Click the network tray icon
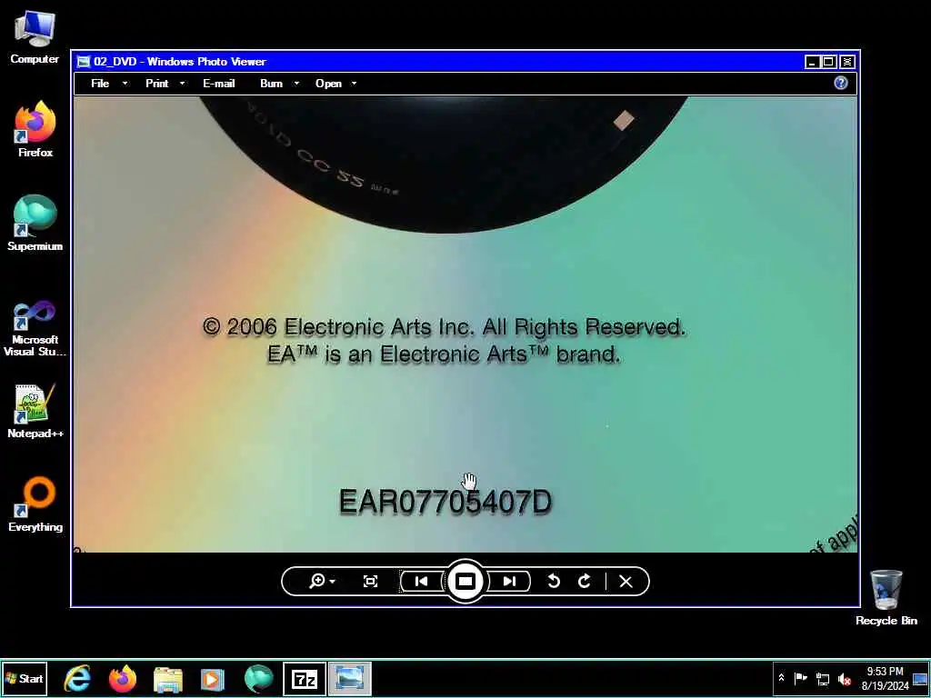The image size is (931, 698). [x=823, y=678]
